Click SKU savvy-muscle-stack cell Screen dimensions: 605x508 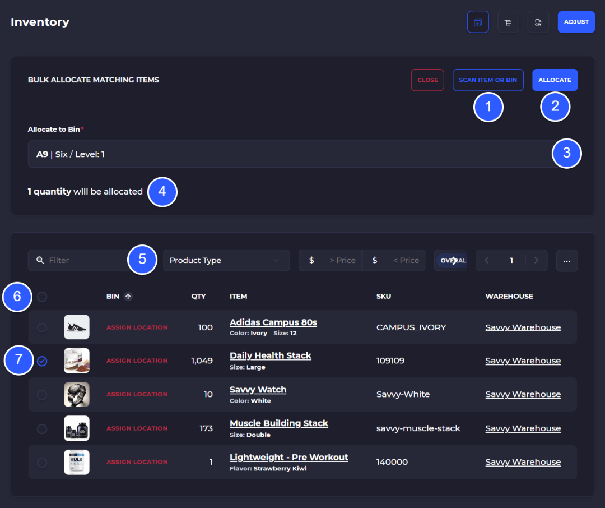(x=418, y=428)
